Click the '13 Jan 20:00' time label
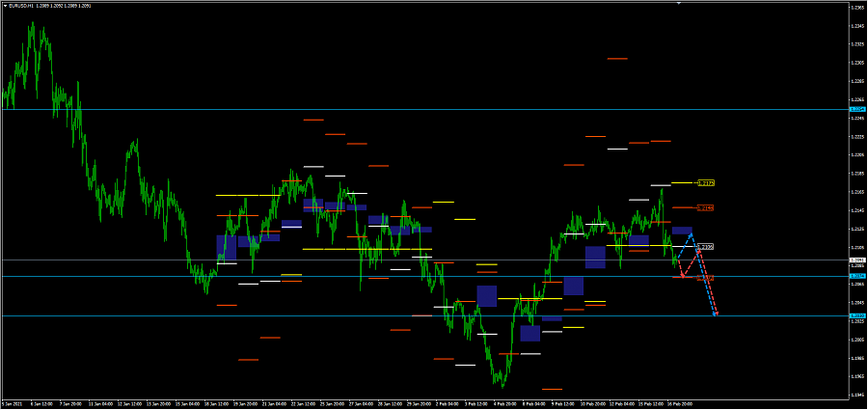868x410 pixels. click(x=158, y=404)
